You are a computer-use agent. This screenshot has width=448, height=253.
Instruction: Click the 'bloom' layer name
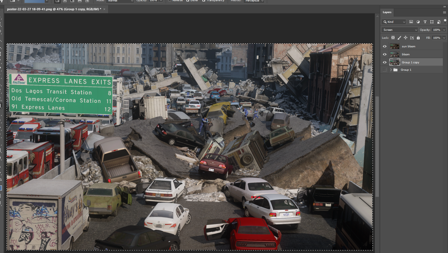(x=406, y=54)
